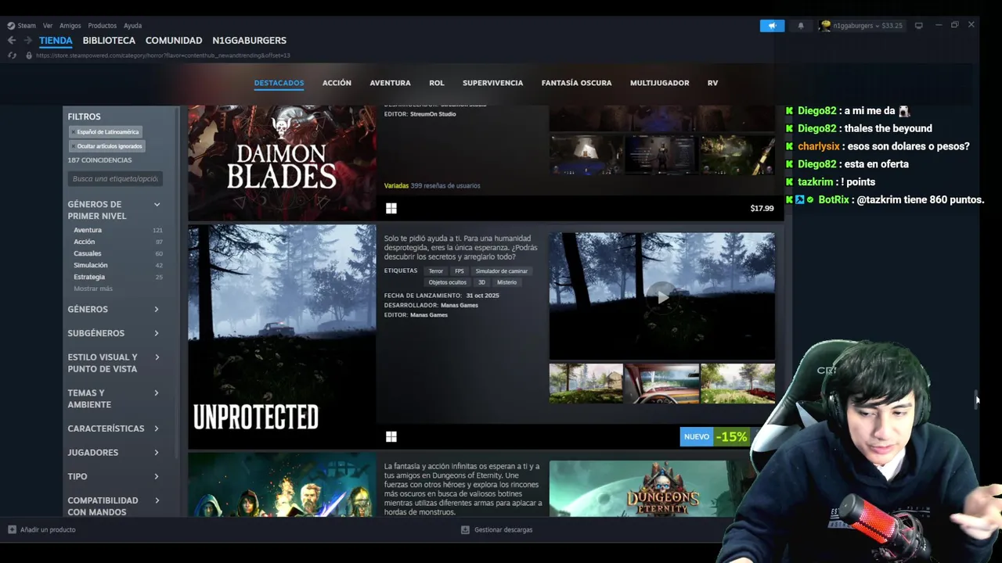Click the plus icon for Añadir un producto
1002x563 pixels.
12,529
